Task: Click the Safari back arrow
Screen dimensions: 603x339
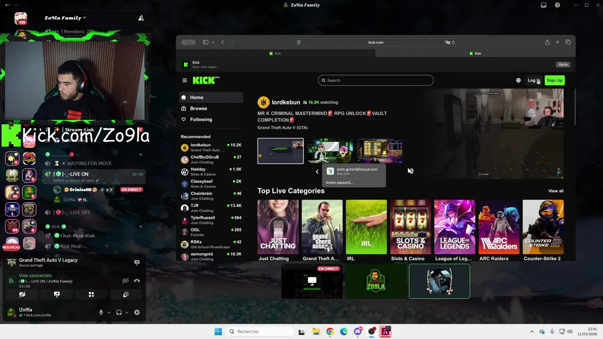Action: click(222, 42)
